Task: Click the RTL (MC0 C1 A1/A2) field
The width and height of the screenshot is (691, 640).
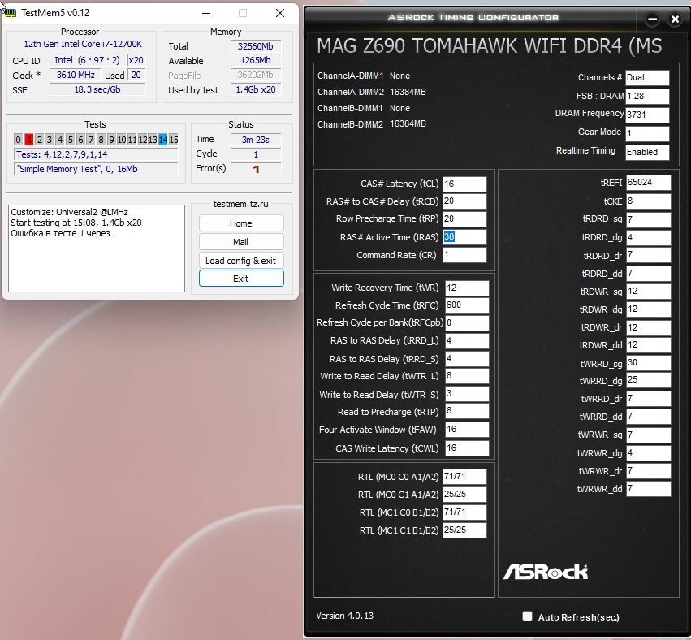Action: tap(464, 494)
